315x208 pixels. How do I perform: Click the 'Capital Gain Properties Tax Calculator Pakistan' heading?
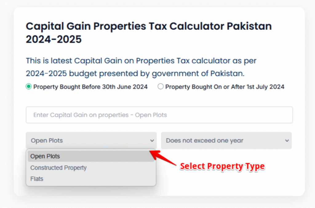coord(149,26)
